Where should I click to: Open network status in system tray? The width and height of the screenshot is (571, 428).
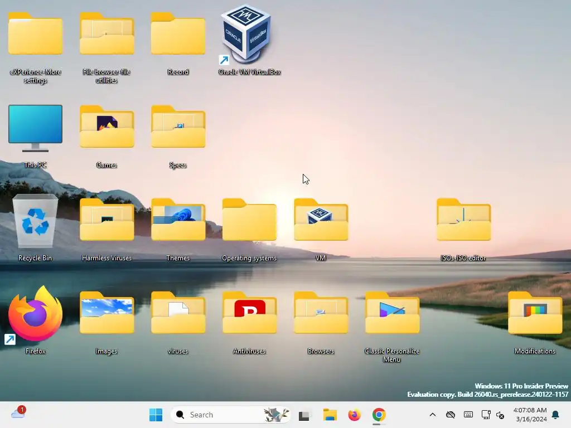click(x=486, y=415)
